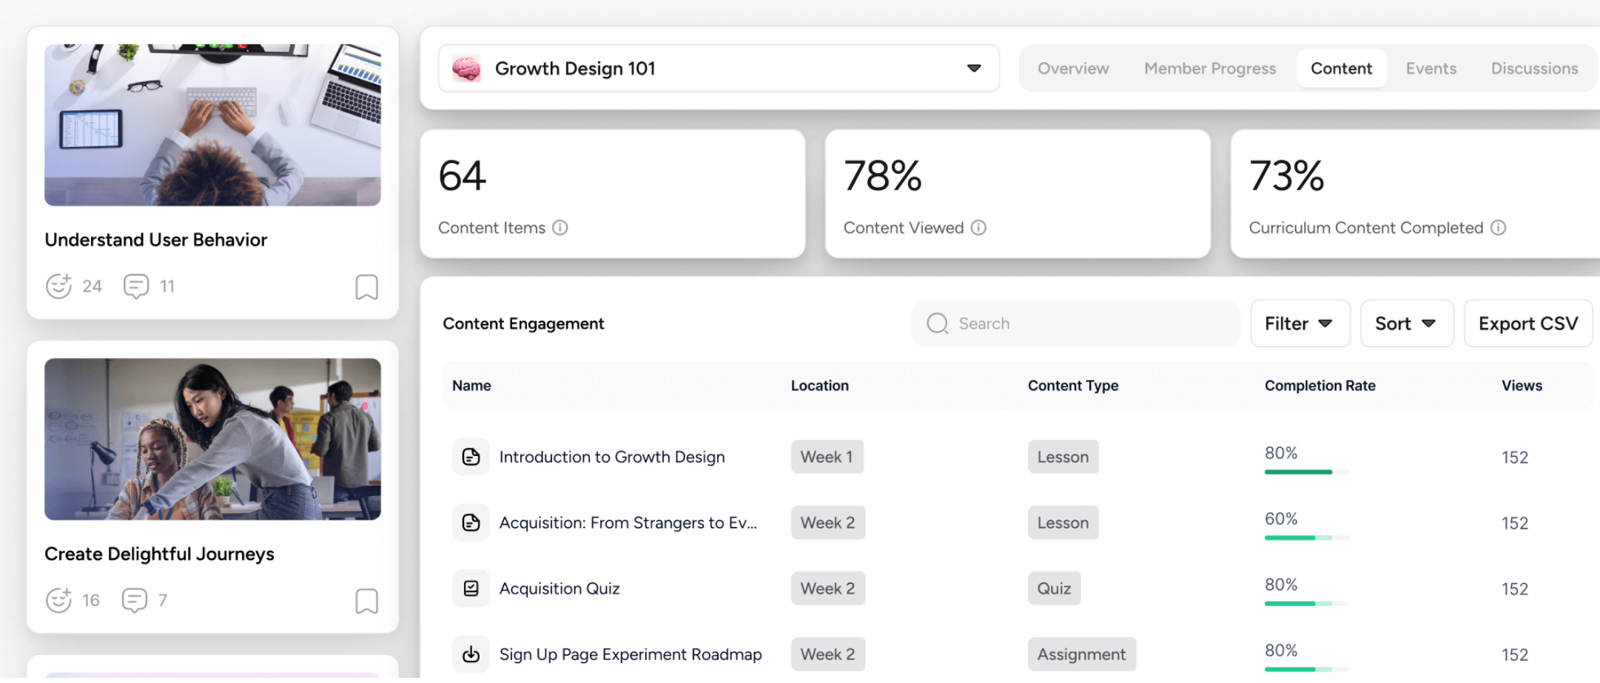Open the assignment icon for Sign Up Page Experiment Roadmap
The image size is (1600, 683).
click(471, 653)
